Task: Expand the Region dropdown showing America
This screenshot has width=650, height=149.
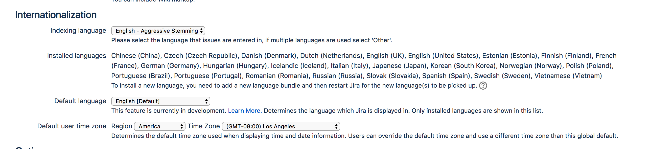Action: pyautogui.click(x=160, y=126)
